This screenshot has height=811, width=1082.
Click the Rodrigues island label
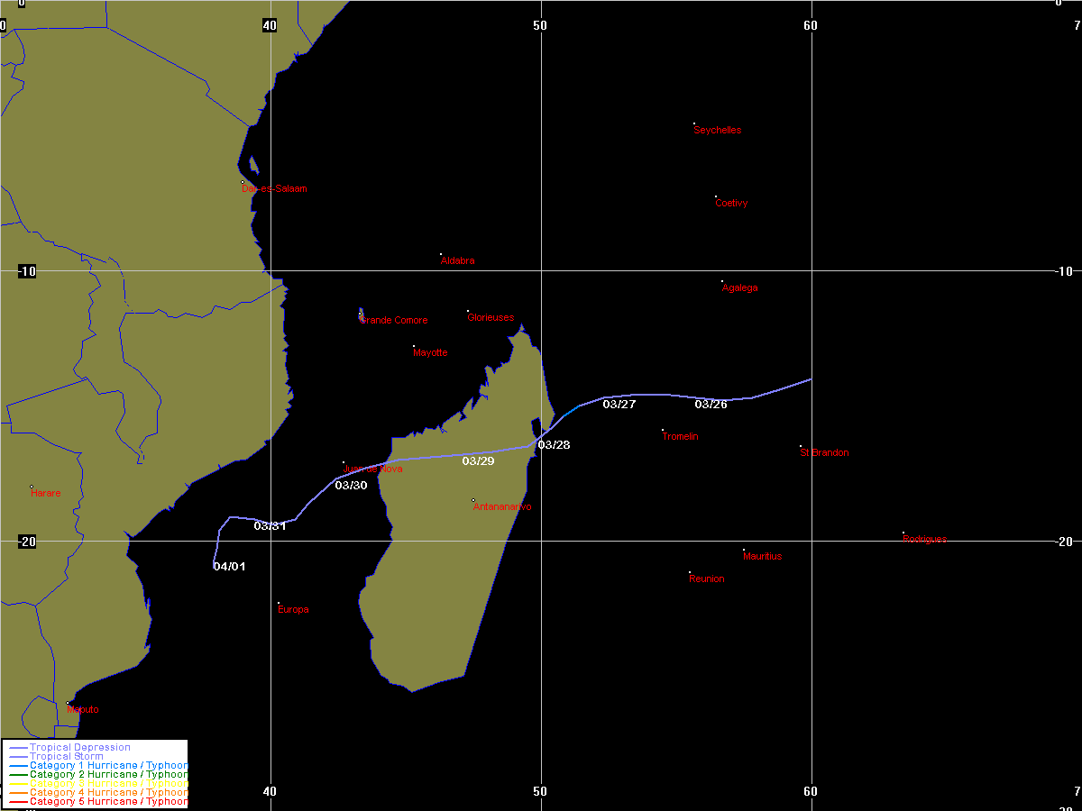(924, 539)
